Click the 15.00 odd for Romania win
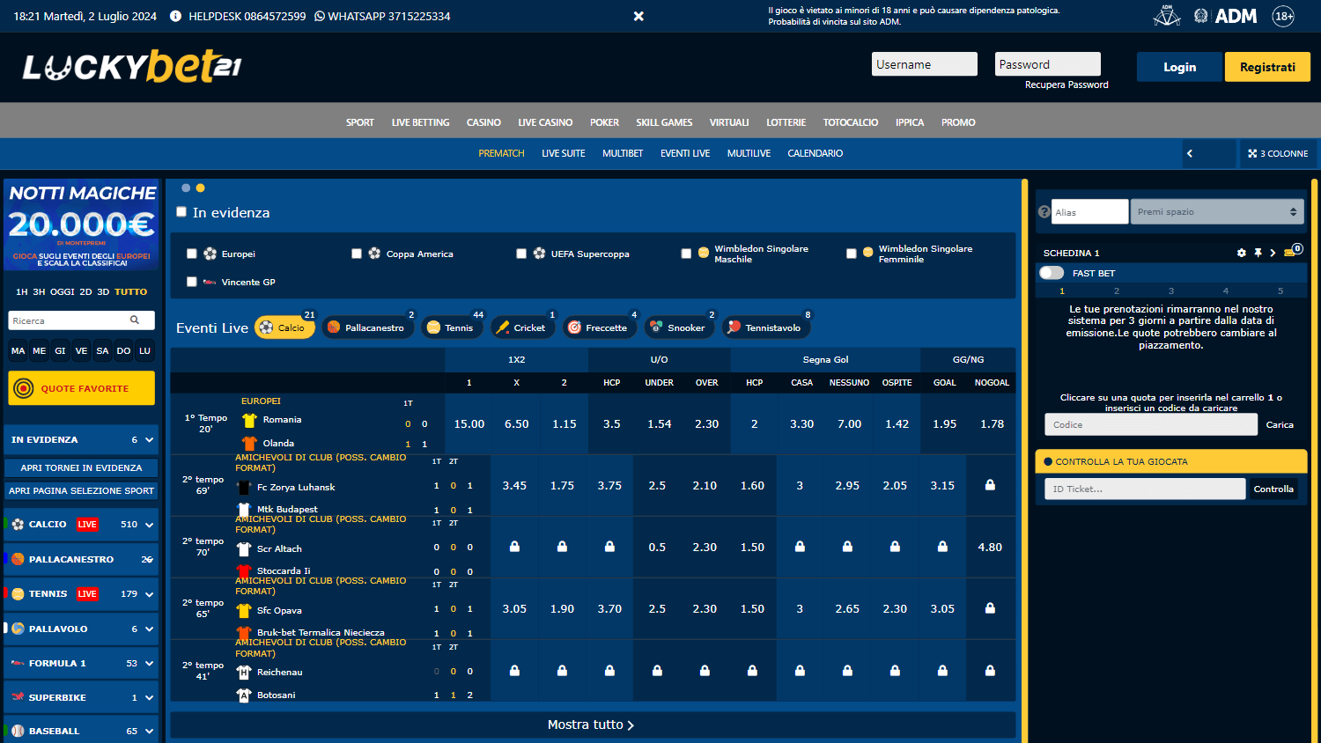1321x743 pixels. (x=469, y=423)
